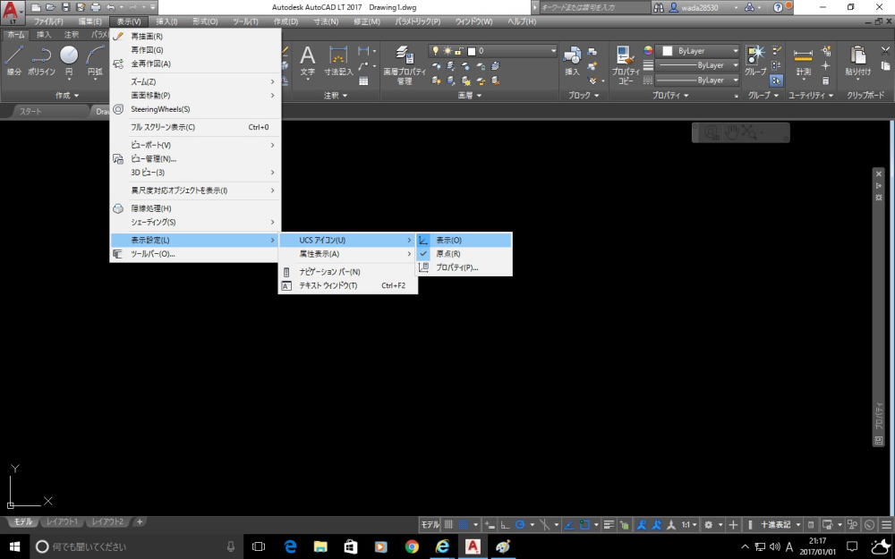Open the status bar customization menu icon
The height and width of the screenshot is (559, 895).
point(886,525)
